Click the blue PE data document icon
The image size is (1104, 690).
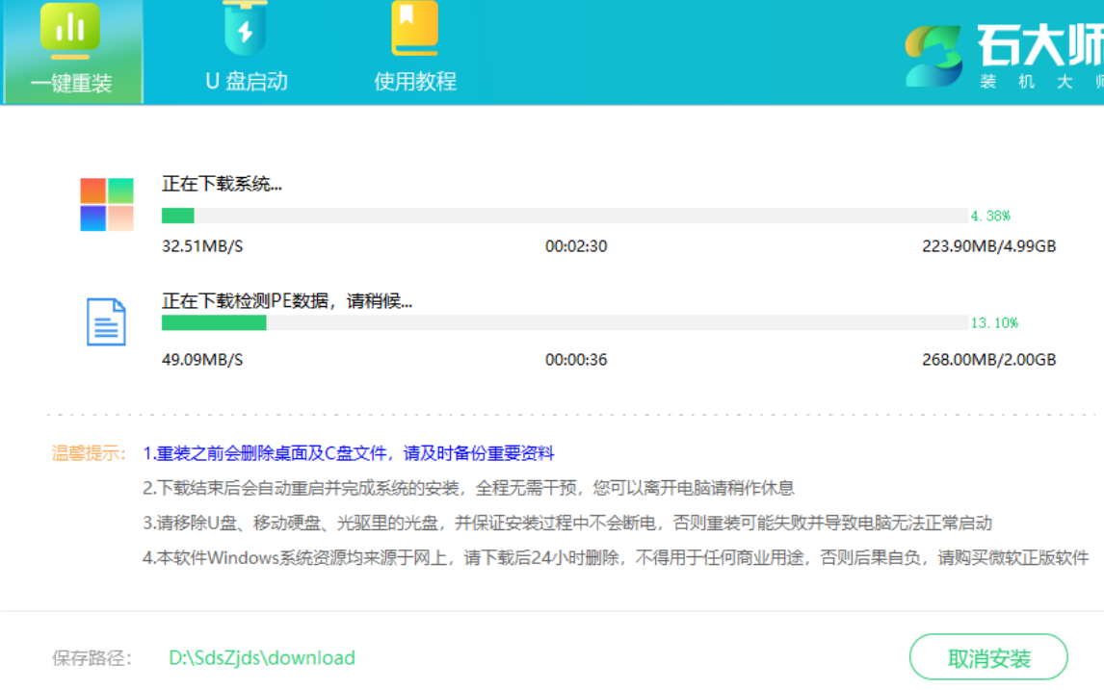(x=106, y=321)
